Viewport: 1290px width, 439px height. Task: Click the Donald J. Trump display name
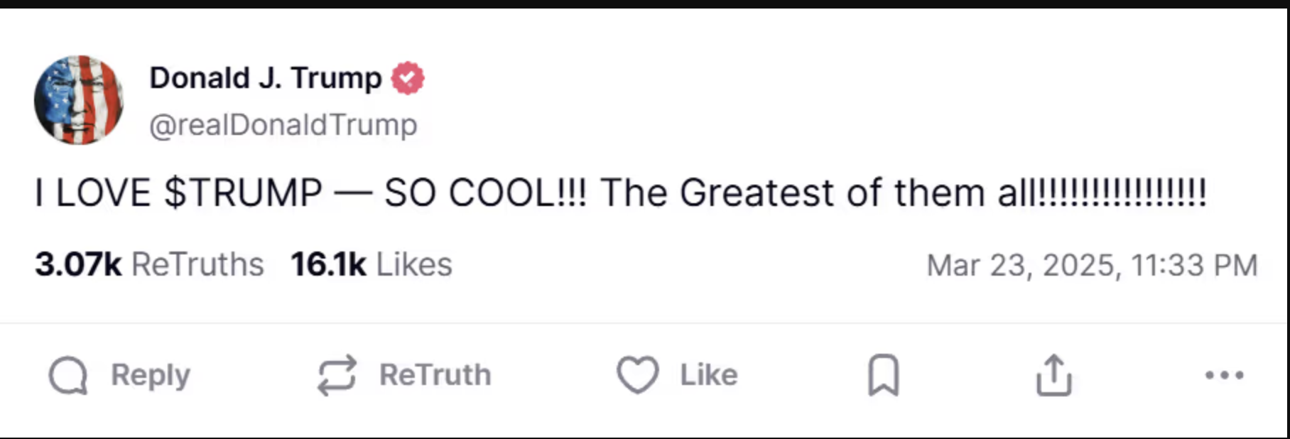266,78
